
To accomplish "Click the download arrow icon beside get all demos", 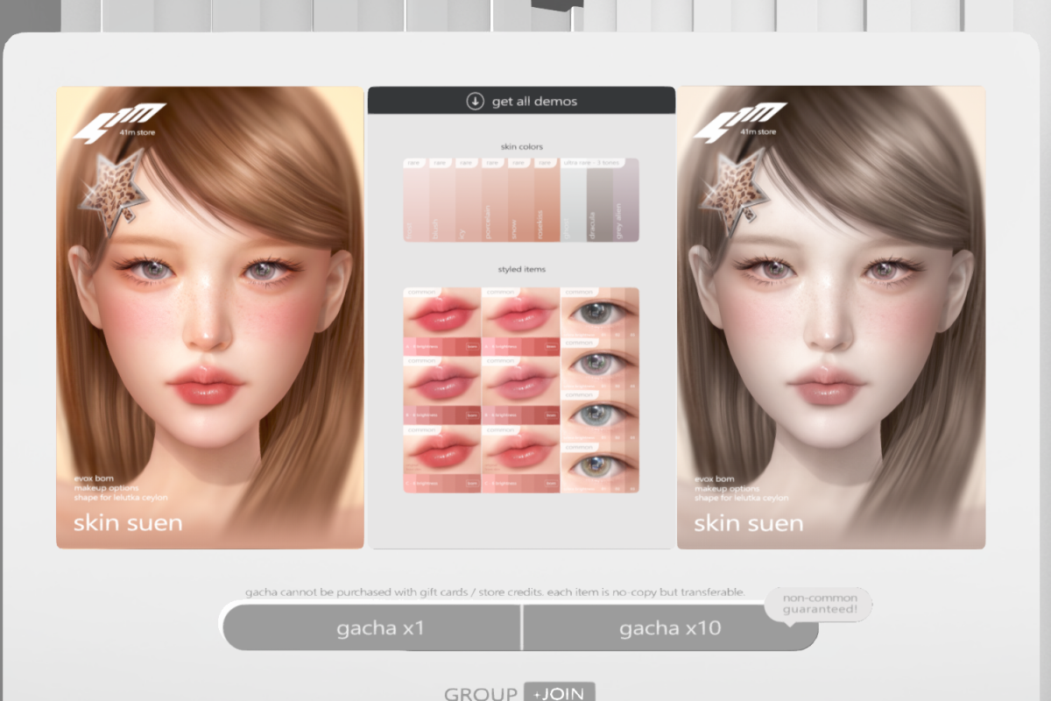I will 475,101.
